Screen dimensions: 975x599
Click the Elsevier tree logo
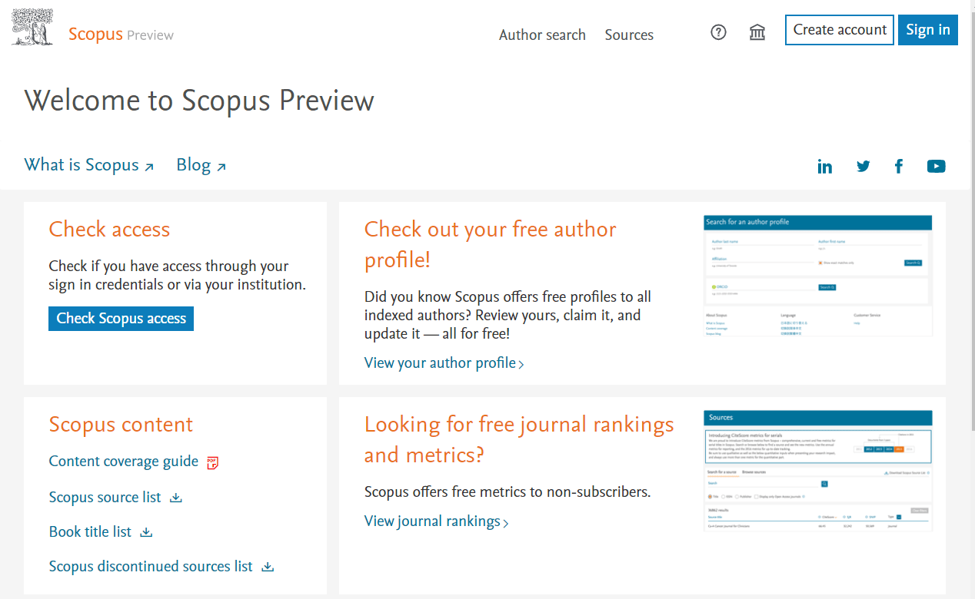pos(32,27)
